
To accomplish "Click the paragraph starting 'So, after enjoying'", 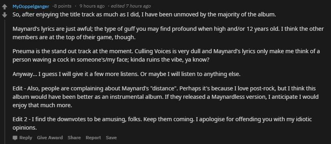I will click(144, 15).
